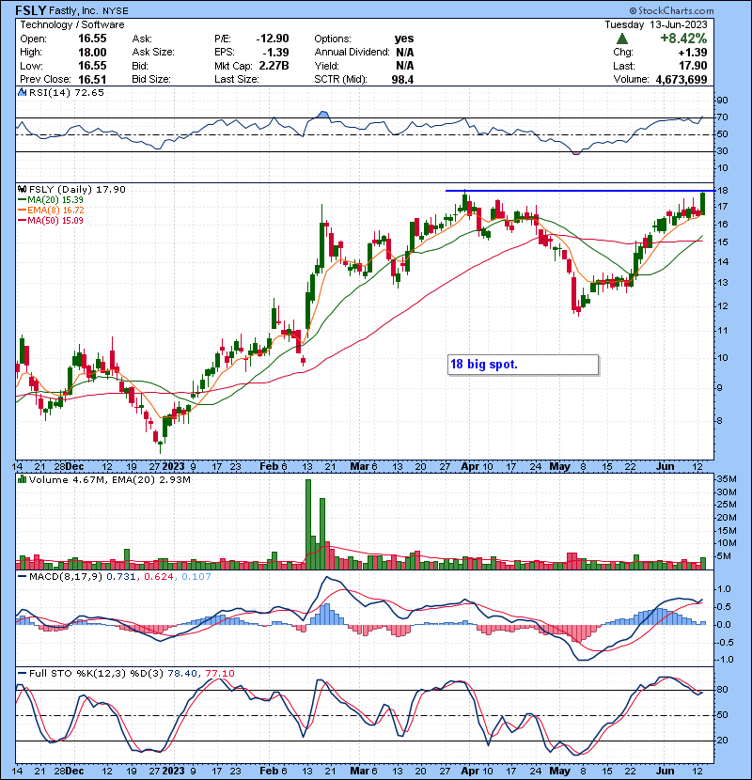Click the Volume value 4,673,699
Viewport: 752px width, 780px height.
(681, 79)
